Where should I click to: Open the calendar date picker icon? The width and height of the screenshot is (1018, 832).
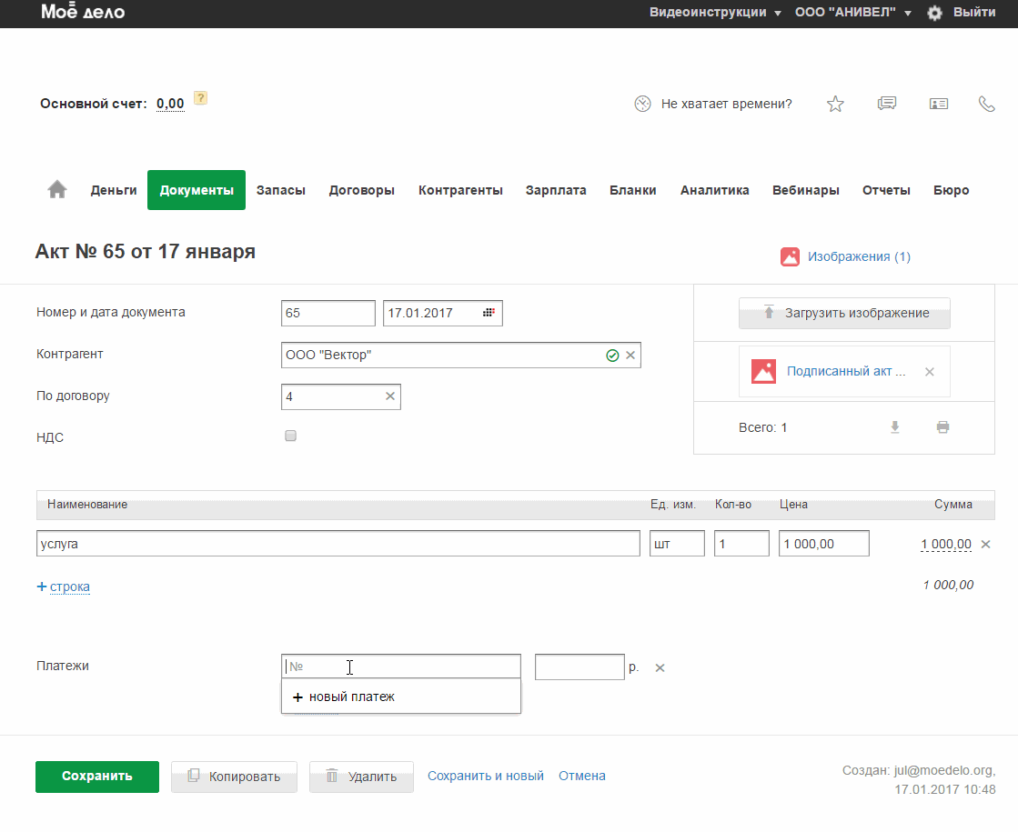(489, 313)
